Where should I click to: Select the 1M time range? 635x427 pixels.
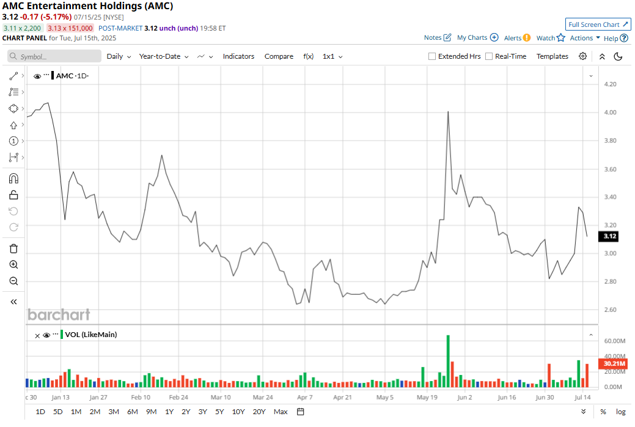click(76, 412)
